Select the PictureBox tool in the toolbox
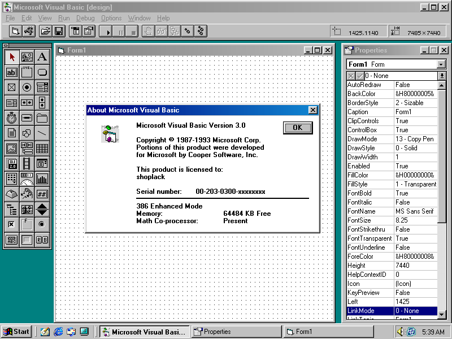 (x=27, y=57)
